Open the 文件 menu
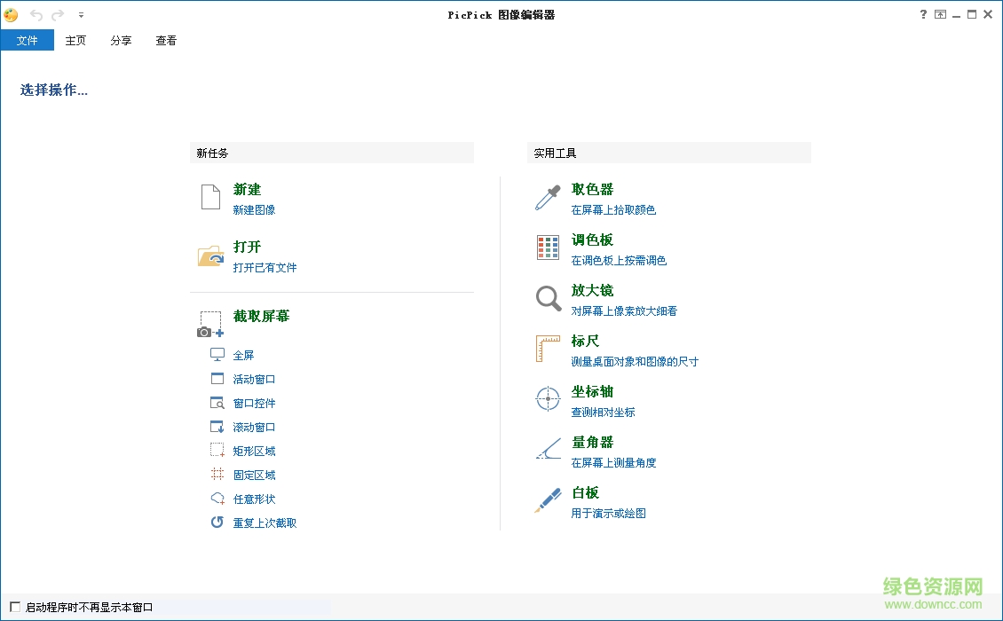This screenshot has height=621, width=1003. 28,40
